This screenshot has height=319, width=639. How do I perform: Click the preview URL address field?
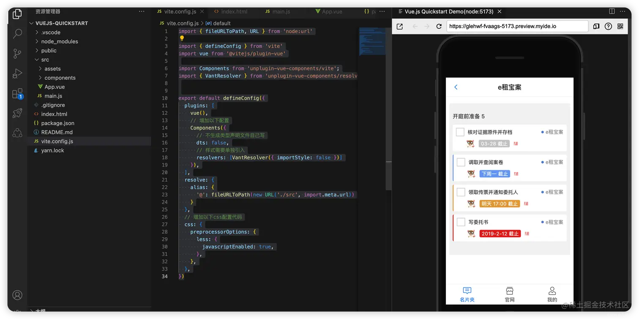[517, 26]
